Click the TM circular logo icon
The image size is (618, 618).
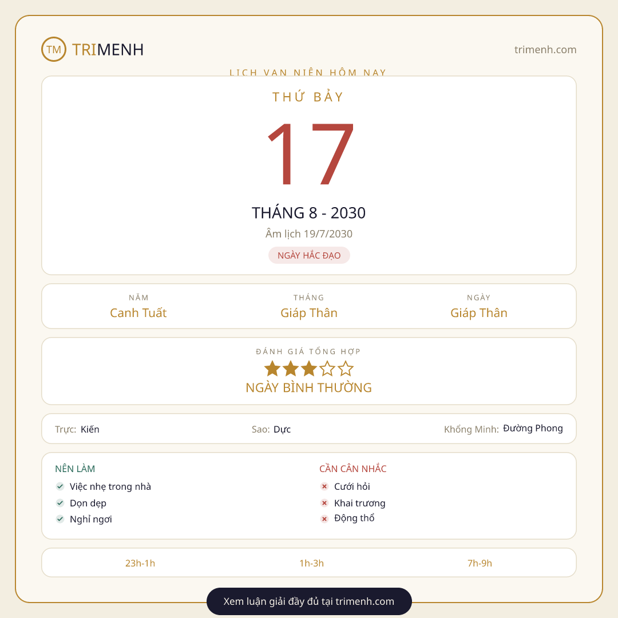pos(54,49)
